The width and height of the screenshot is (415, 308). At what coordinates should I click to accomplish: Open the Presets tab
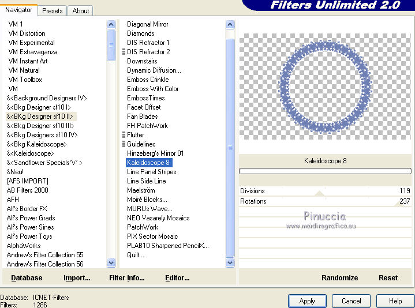[52, 11]
